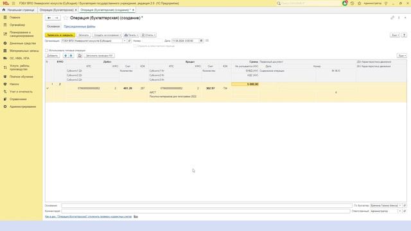Switch to the 'Операция (бухгалтерская)' tab
The width and height of the screenshot is (411, 231).
pos(57,10)
